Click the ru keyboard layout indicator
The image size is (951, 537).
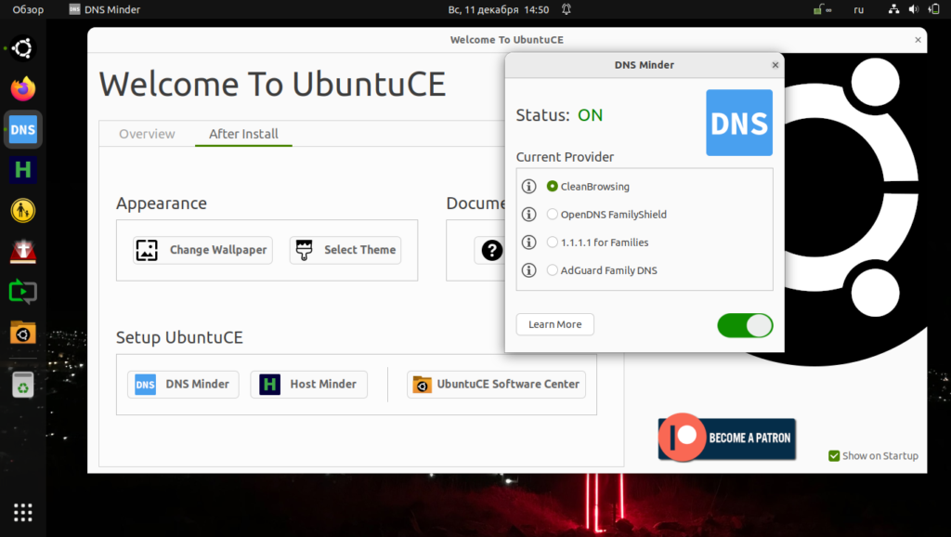tap(858, 9)
